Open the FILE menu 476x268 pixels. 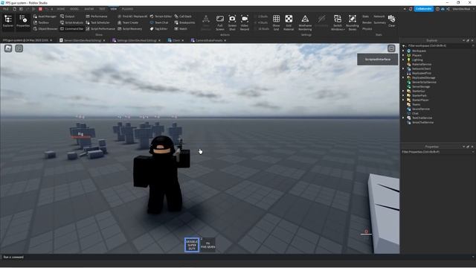pyautogui.click(x=6, y=9)
